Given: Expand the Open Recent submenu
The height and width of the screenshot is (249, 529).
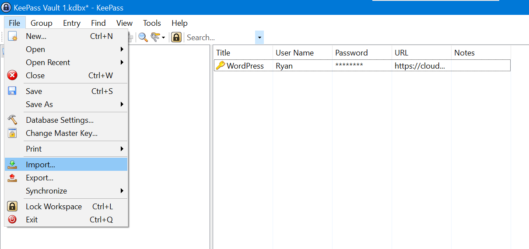Looking at the screenshot, I should (122, 62).
